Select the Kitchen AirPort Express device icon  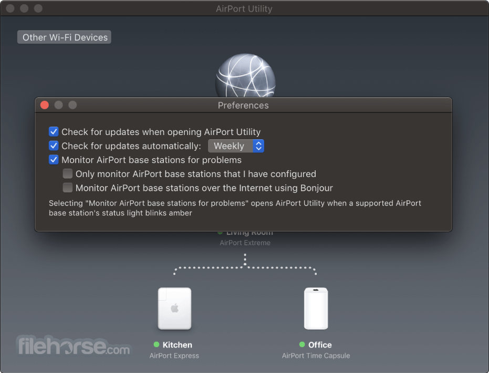coord(174,308)
